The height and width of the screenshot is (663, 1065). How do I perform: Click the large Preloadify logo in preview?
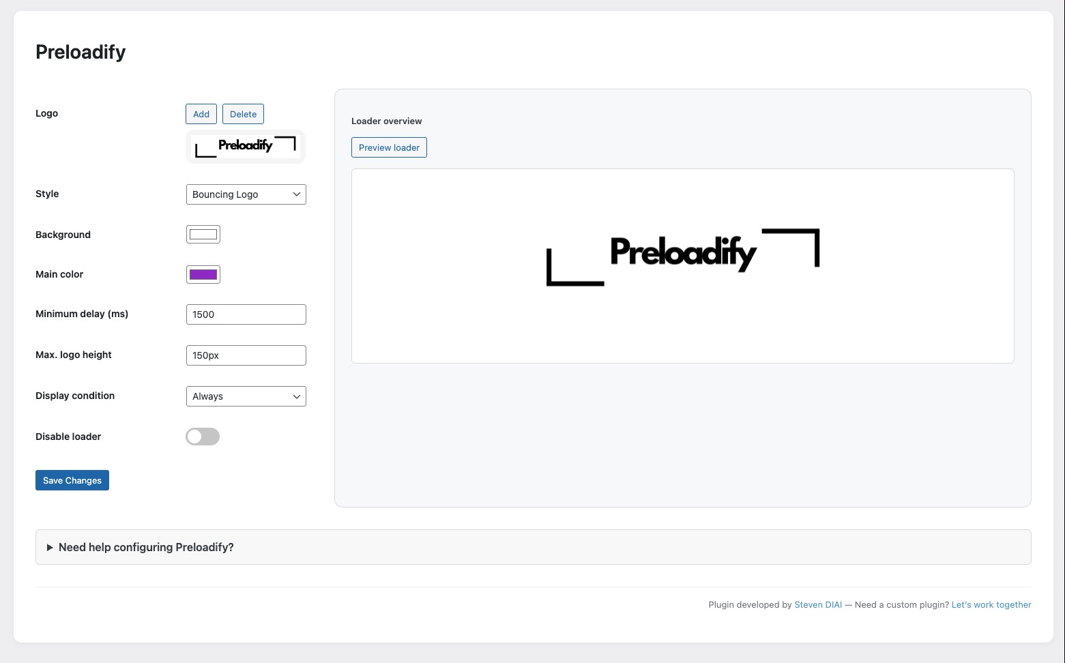pyautogui.click(x=683, y=257)
